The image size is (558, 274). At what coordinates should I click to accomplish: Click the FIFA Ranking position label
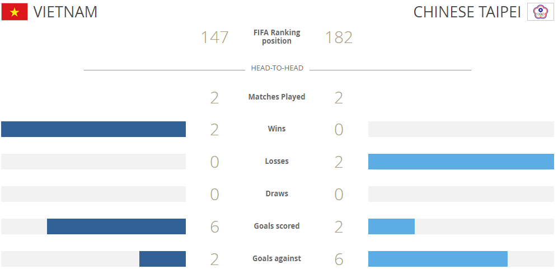coord(276,37)
